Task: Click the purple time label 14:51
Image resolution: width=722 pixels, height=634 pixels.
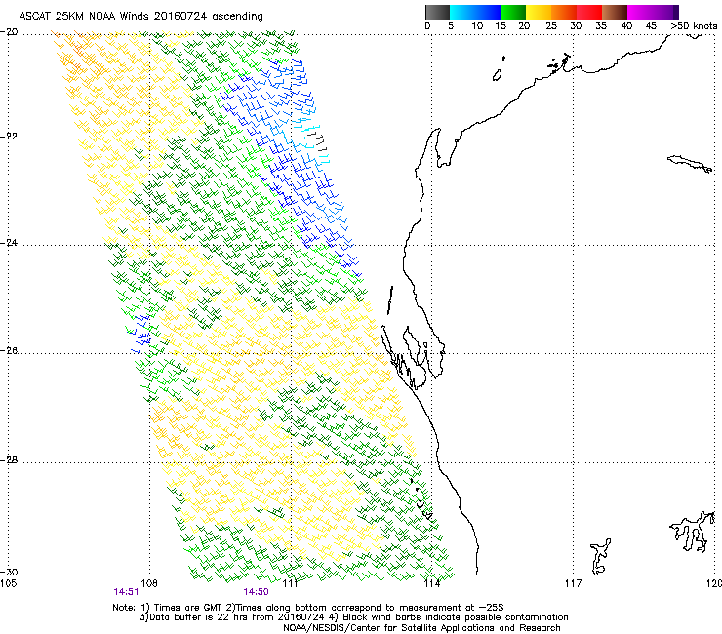Action: [x=126, y=592]
